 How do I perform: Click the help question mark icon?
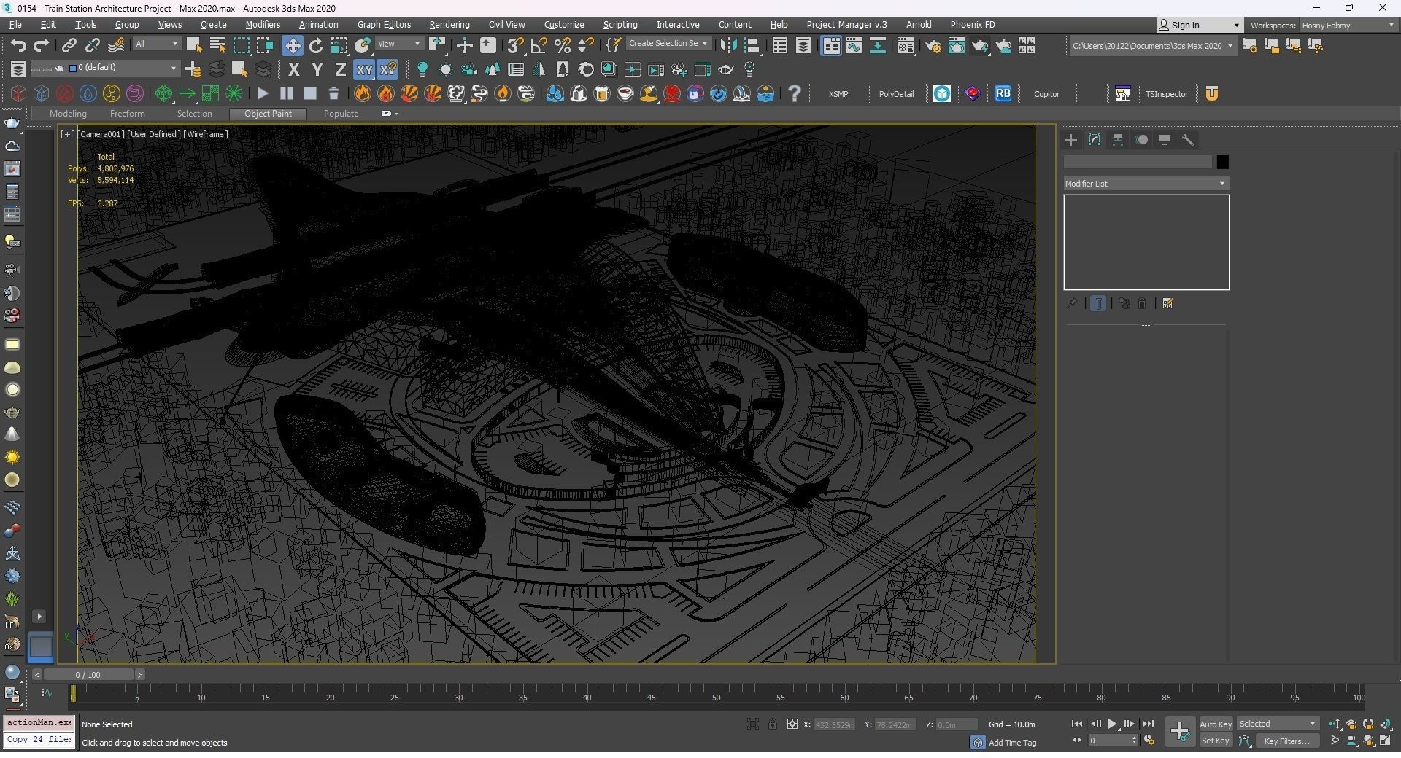(x=795, y=93)
